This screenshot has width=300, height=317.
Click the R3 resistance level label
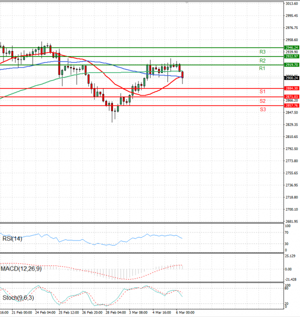(x=262, y=52)
